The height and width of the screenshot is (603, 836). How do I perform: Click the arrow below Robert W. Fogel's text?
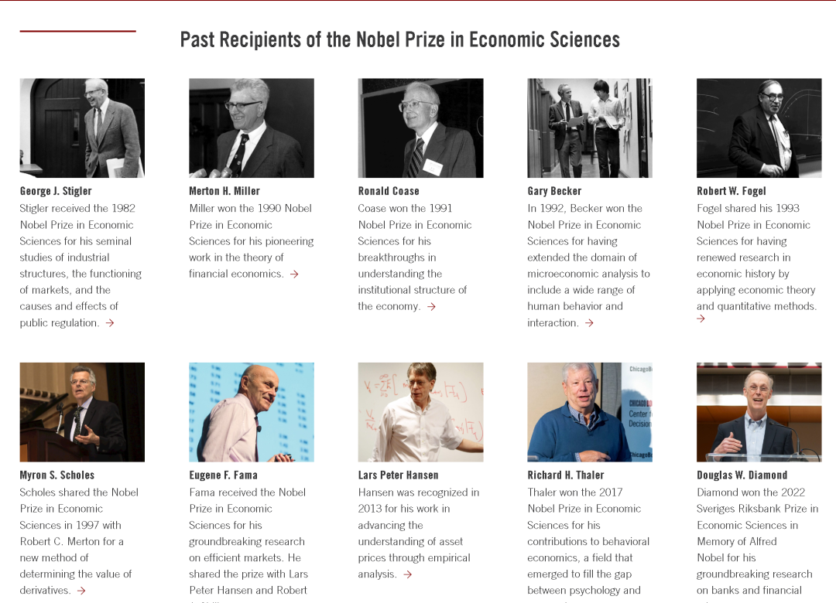(701, 319)
